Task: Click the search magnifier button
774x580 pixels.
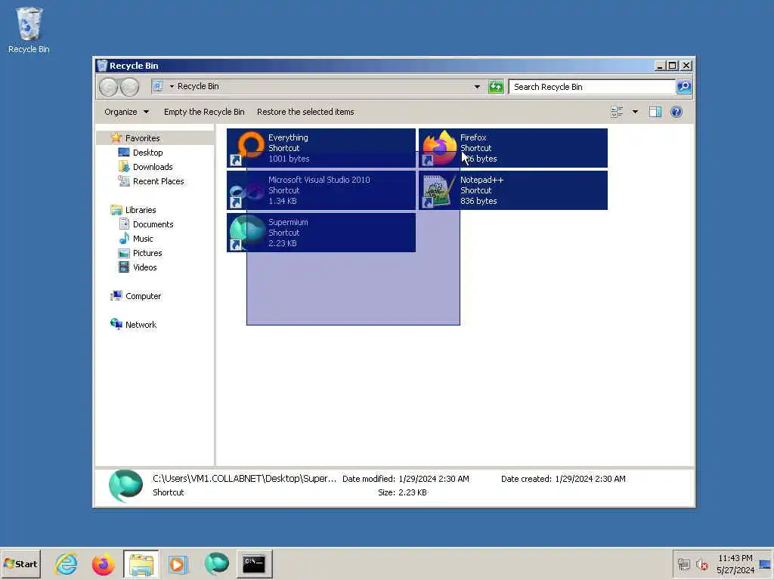Action: point(683,87)
